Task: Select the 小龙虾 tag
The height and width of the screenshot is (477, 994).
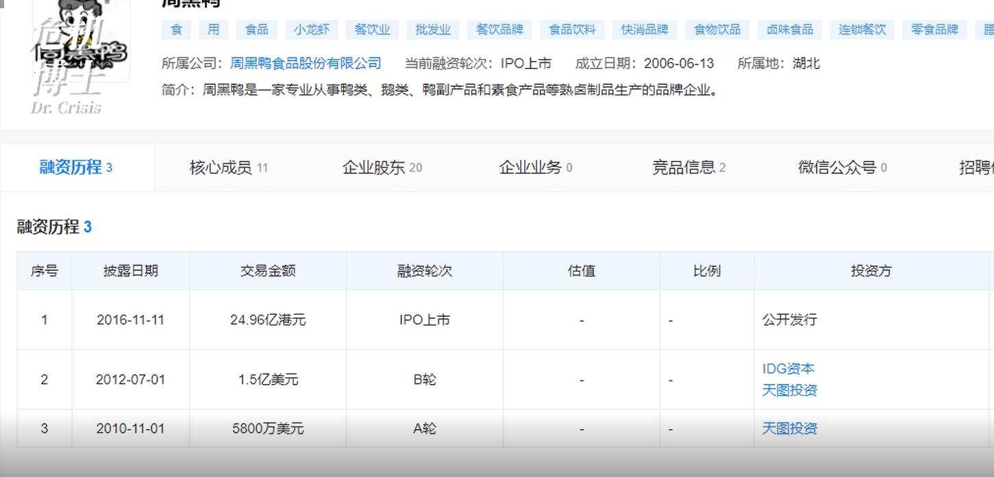Action: (312, 29)
